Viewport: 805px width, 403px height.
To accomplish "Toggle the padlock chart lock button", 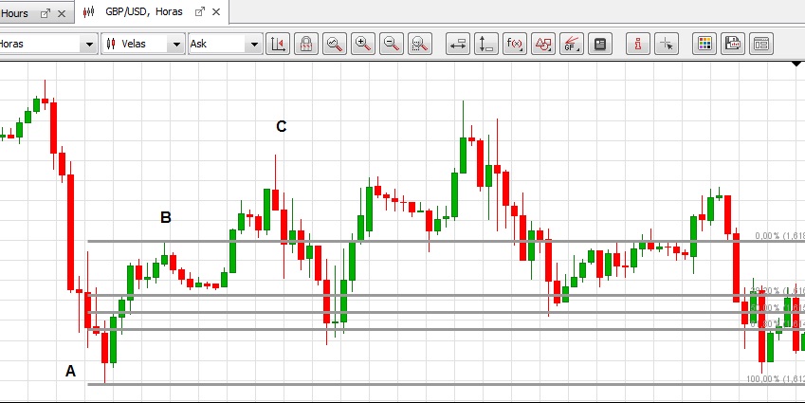I will coord(306,44).
